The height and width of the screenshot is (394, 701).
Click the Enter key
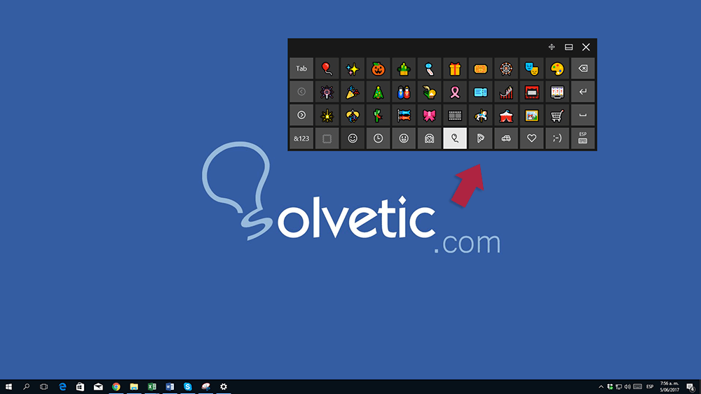[x=583, y=92]
